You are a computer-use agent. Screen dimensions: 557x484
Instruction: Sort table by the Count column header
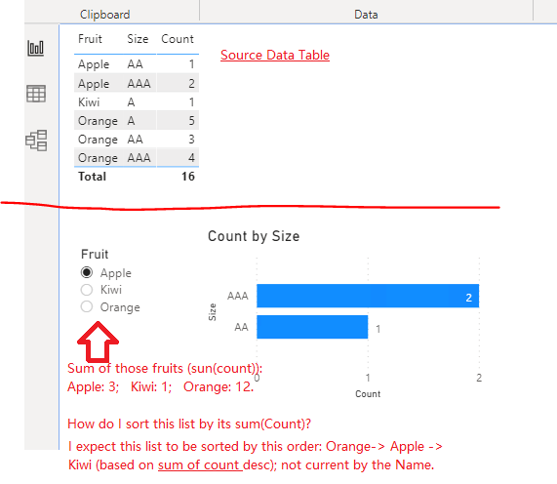pyautogui.click(x=178, y=39)
